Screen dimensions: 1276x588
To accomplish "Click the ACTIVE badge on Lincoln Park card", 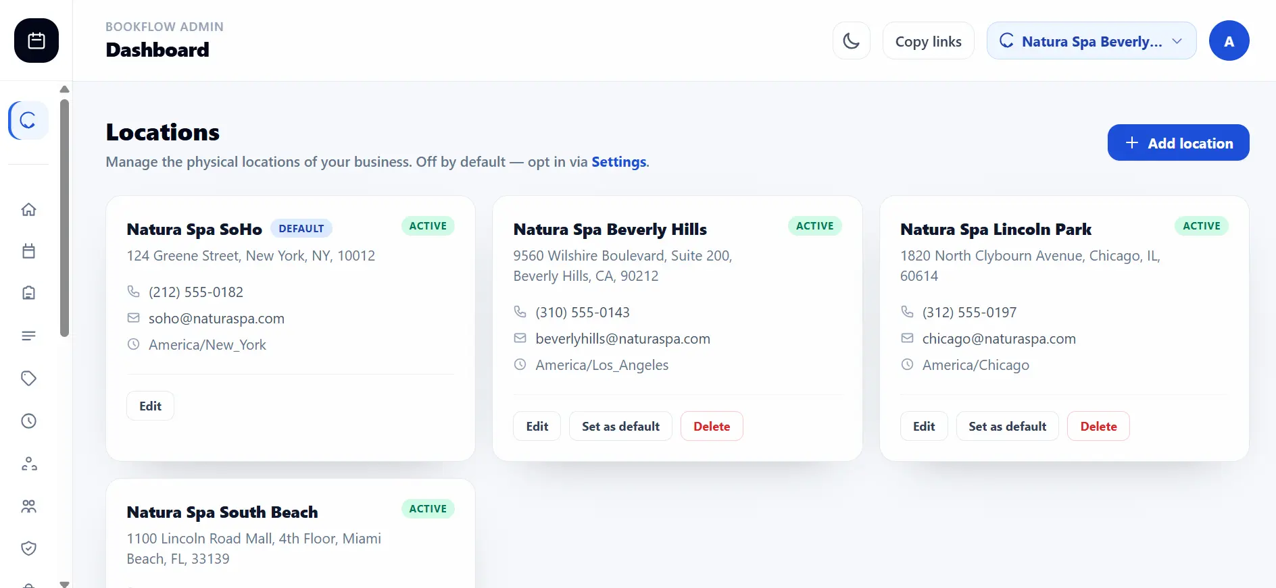I will coord(1202,225).
